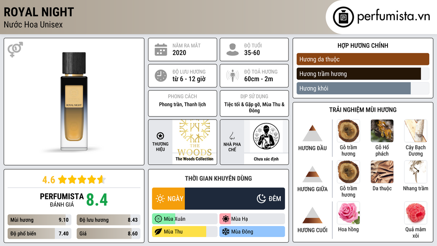Click the Gỗ trầm hương top note image

pos(348,131)
